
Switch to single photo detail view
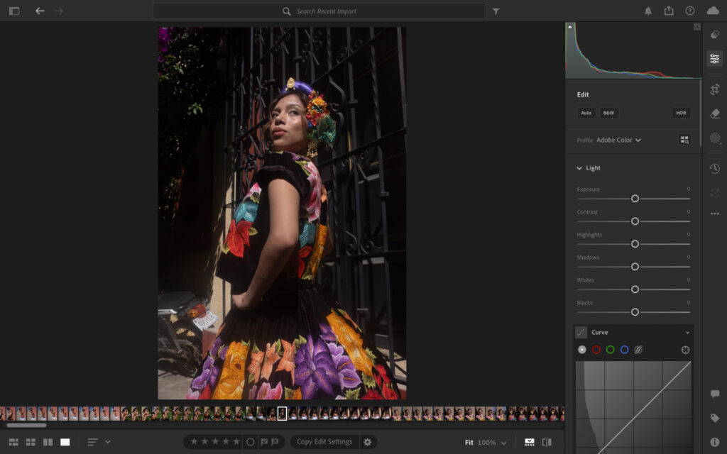(x=65, y=442)
